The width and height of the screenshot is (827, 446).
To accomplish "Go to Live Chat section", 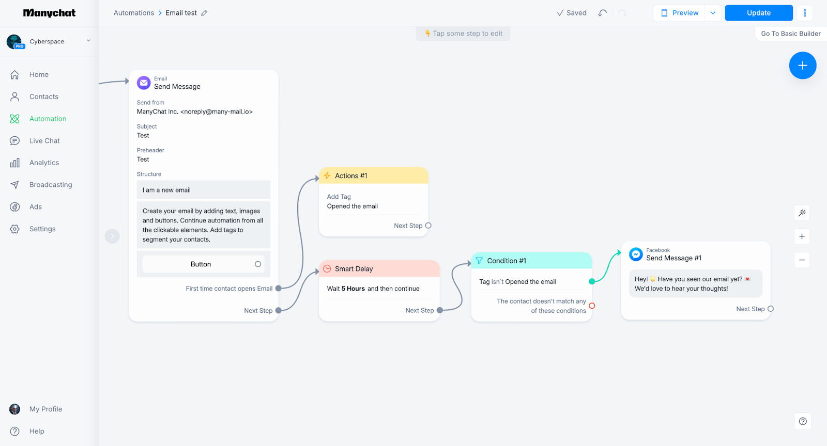I will pos(44,141).
